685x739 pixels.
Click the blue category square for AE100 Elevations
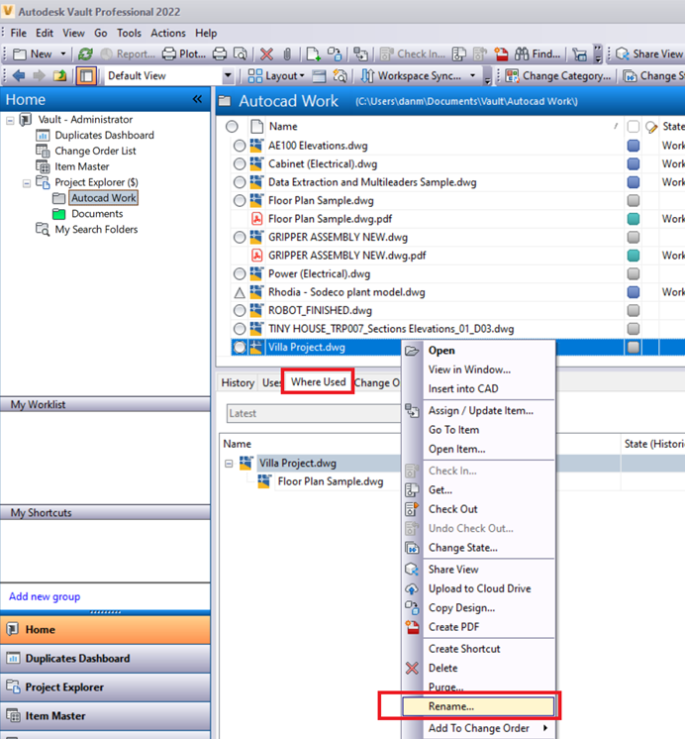pyautogui.click(x=634, y=146)
